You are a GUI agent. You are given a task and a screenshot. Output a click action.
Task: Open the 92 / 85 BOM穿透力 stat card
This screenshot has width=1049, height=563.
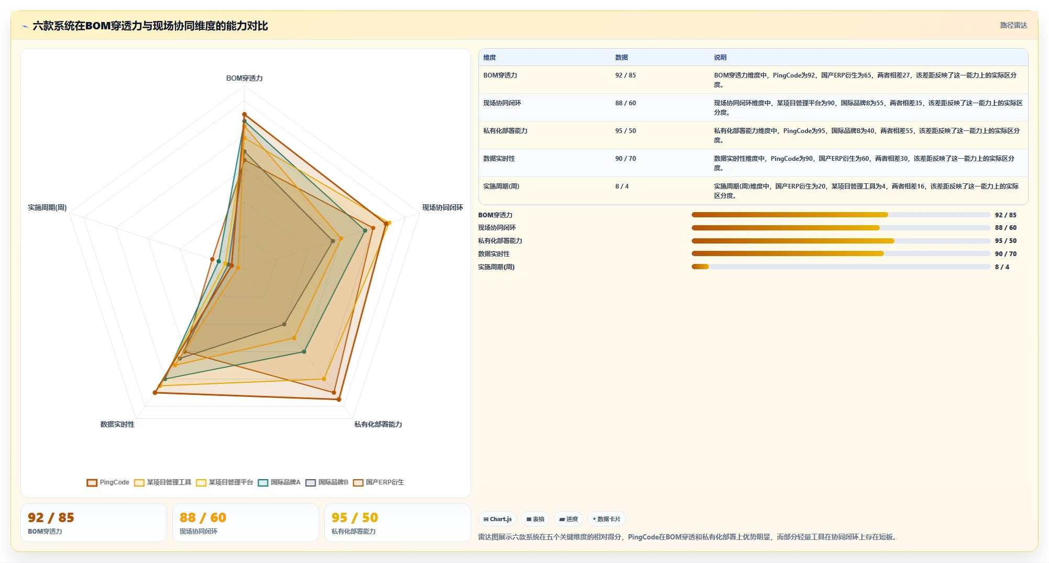(x=94, y=523)
